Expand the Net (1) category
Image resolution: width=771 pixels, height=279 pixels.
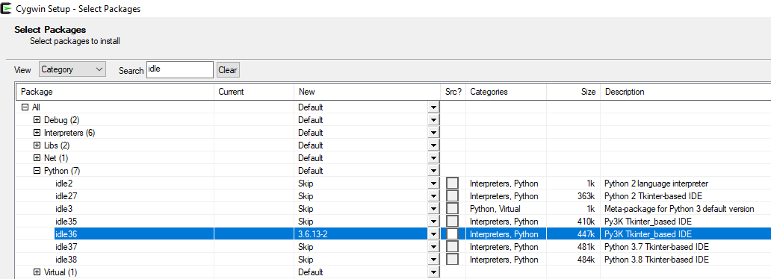[x=37, y=158]
